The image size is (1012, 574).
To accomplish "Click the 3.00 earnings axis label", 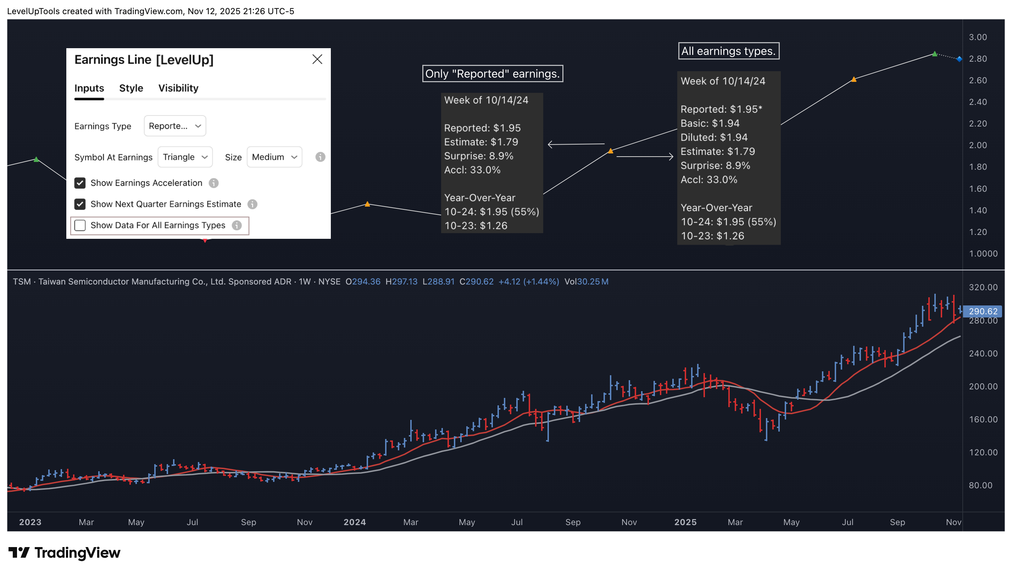I will click(x=978, y=37).
